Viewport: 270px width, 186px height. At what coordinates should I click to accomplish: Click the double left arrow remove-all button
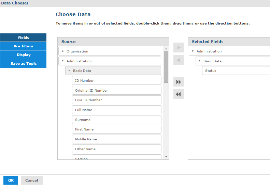point(179,94)
